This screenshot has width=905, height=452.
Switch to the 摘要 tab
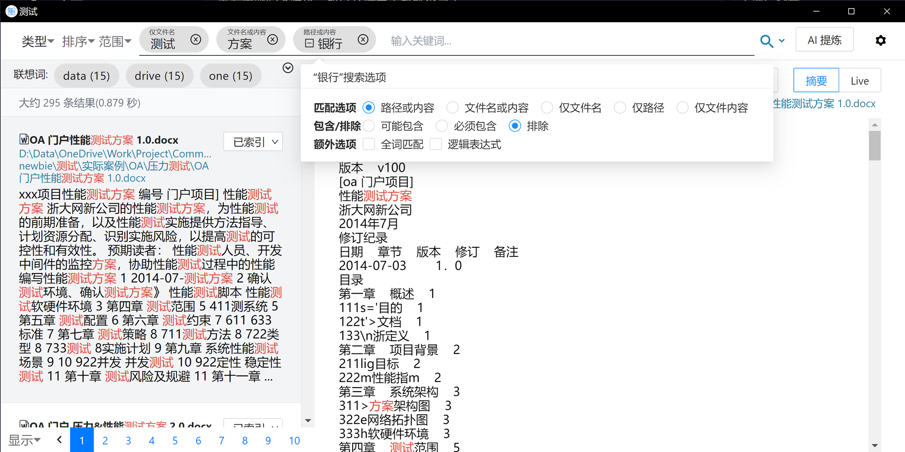point(816,80)
